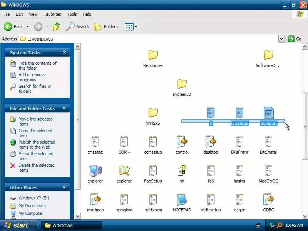Select the msmqinst file icon
308x231 pixels.
[124, 199]
